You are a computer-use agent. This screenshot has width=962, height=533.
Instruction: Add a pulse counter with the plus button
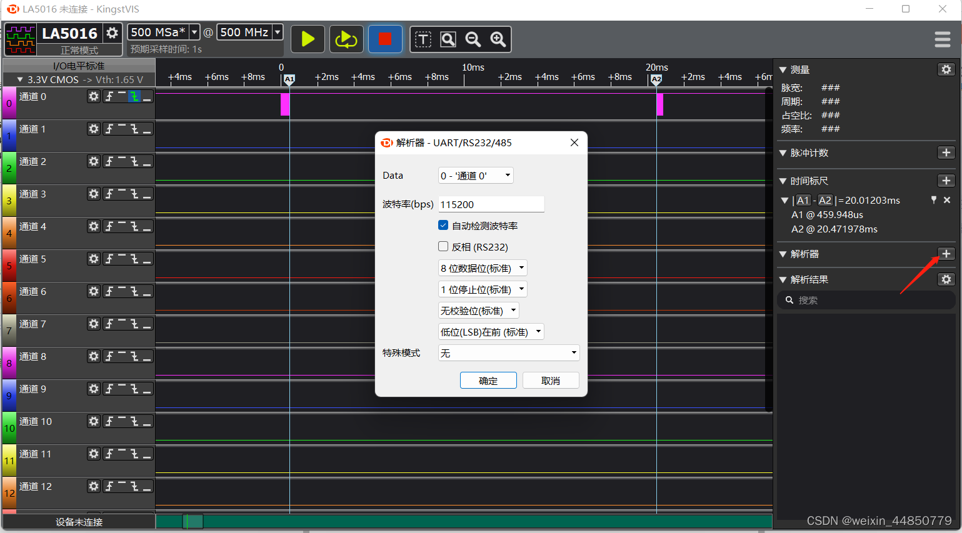pos(946,152)
